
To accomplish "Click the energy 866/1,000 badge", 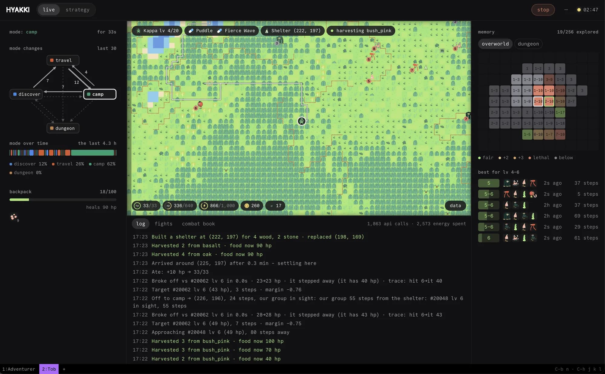I will (x=218, y=206).
